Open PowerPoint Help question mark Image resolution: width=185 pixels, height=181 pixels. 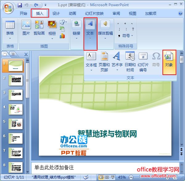[180, 13]
